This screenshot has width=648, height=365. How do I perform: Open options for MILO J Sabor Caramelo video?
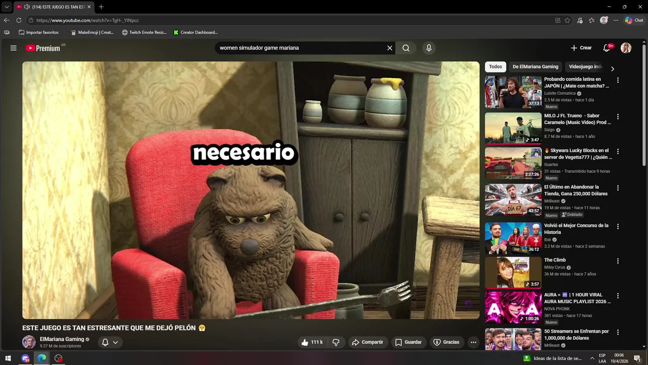point(618,117)
